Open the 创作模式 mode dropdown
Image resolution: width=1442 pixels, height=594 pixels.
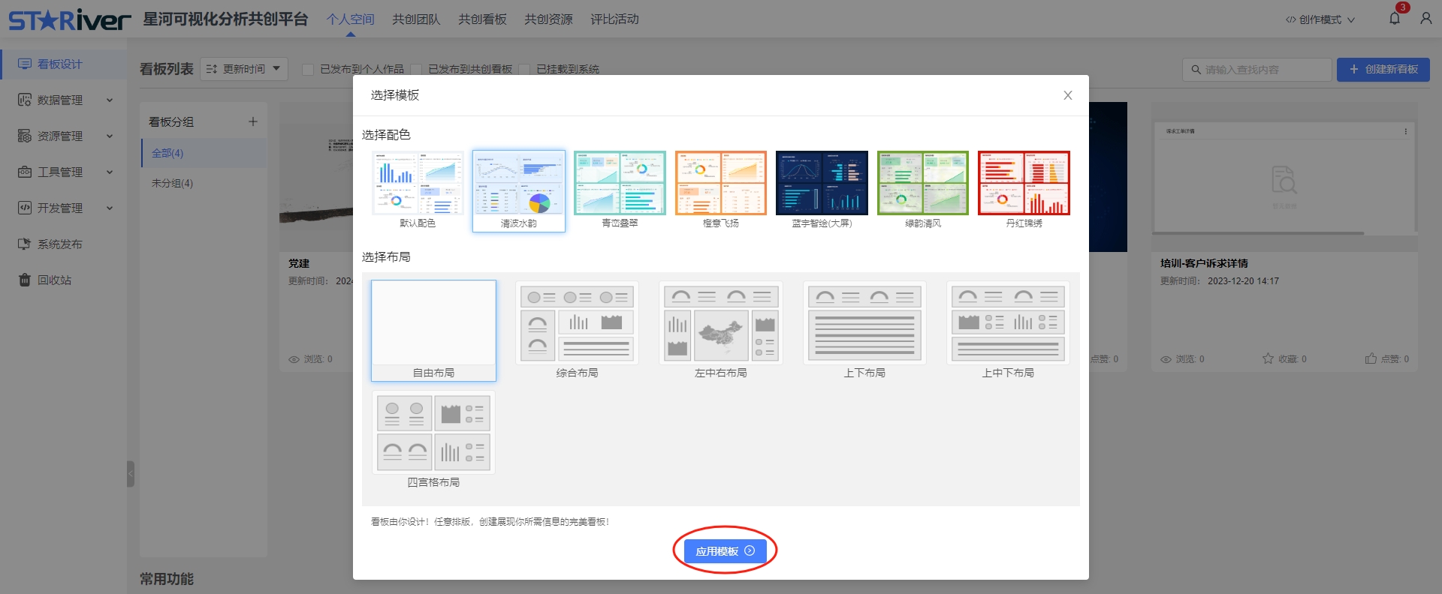1320,19
